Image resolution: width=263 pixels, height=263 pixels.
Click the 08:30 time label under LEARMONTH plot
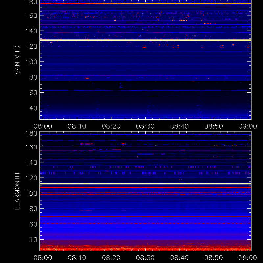pyautogui.click(x=145, y=258)
